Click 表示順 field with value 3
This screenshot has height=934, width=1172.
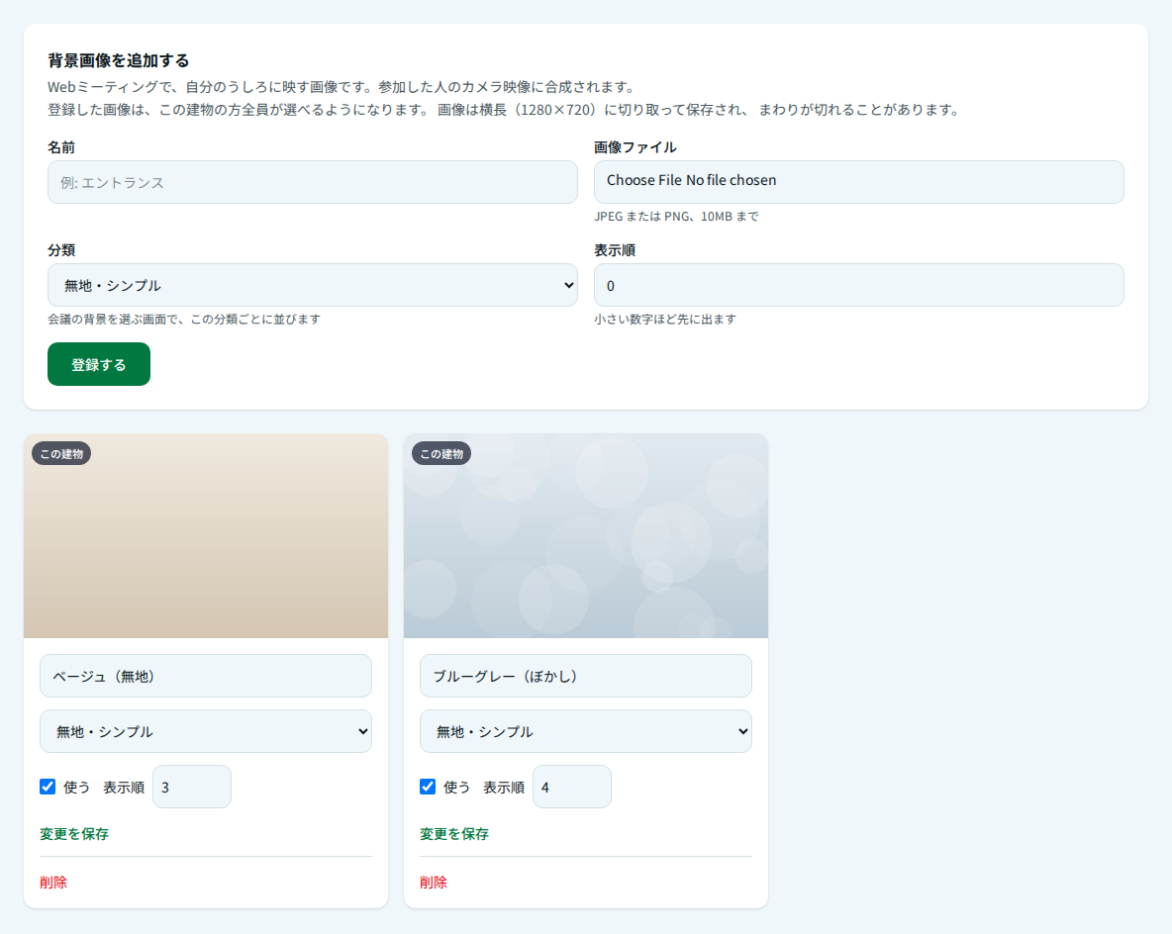point(192,786)
